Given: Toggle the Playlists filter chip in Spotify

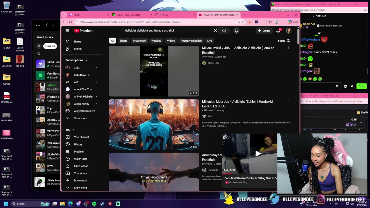Looking at the screenshot, I should point(50,46).
